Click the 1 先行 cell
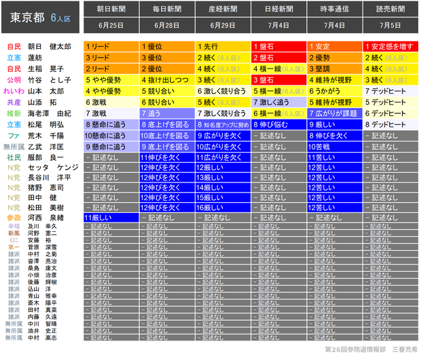 click(x=223, y=47)
